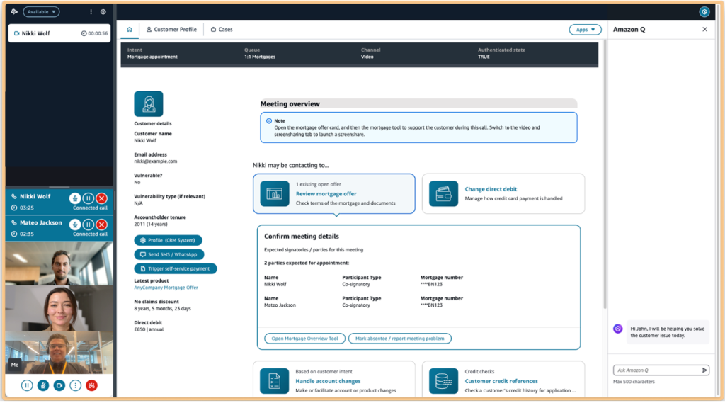Toggle my camera video in bottom bar

[59, 385]
